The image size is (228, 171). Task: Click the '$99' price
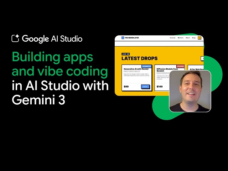126,87
